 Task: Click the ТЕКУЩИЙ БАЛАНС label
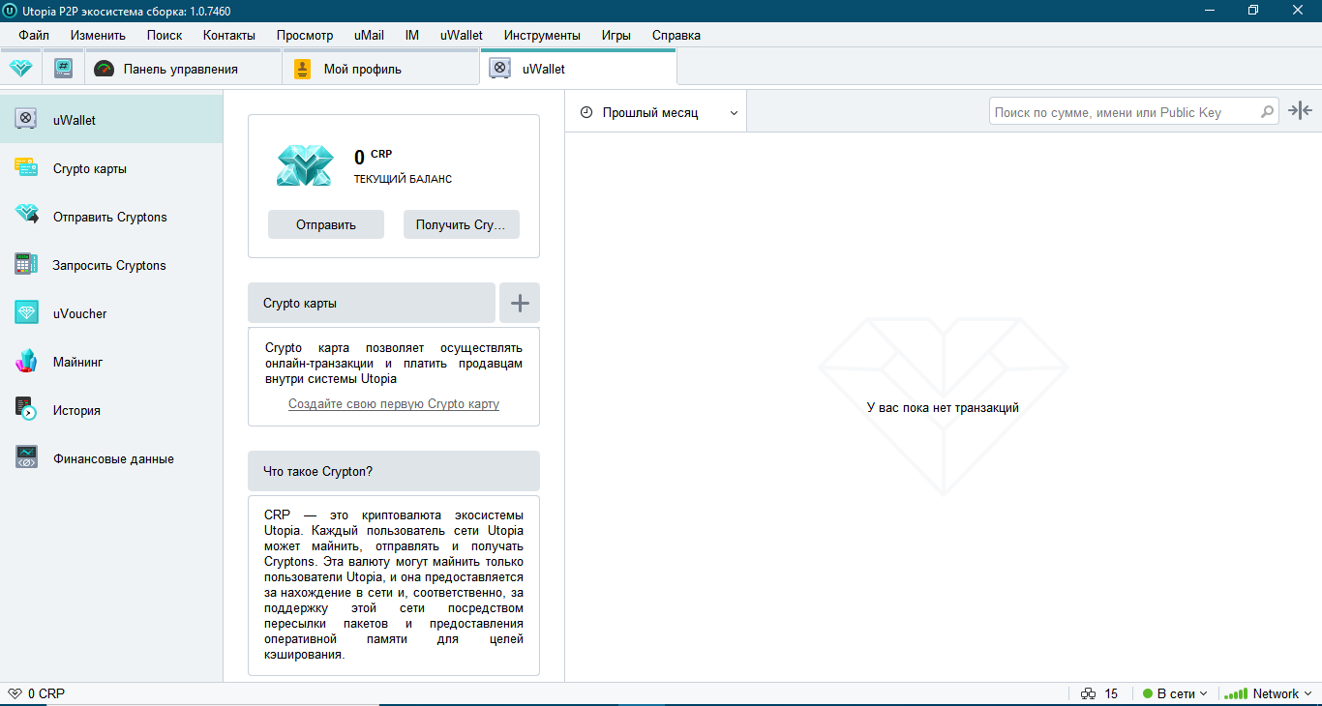coord(403,179)
